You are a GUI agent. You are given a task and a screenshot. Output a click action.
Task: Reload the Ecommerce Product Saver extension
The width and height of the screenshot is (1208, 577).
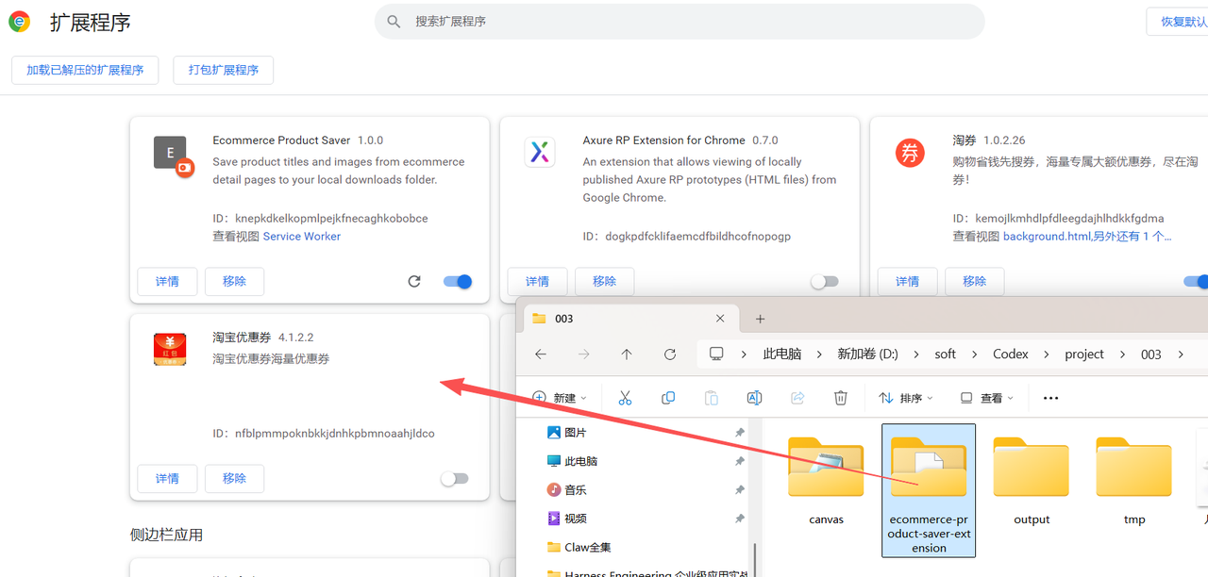tap(413, 281)
